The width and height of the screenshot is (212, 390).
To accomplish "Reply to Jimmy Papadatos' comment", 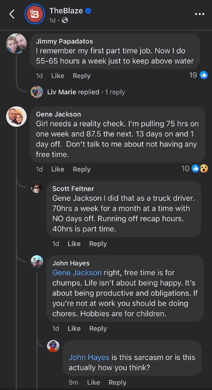I will click(81, 76).
